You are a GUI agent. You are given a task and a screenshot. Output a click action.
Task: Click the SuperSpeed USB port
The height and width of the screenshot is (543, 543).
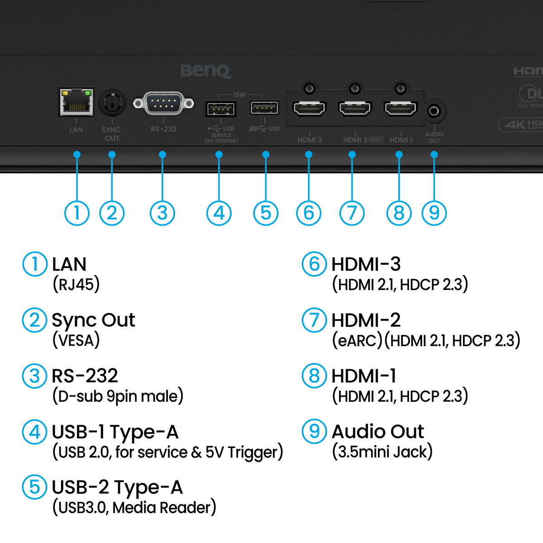(265, 108)
